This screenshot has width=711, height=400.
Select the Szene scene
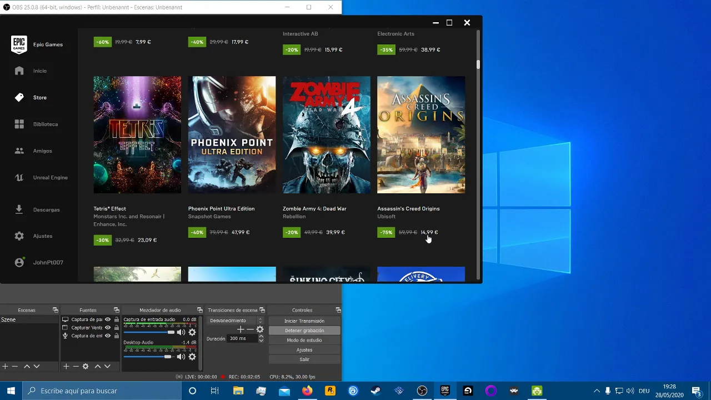[x=29, y=319]
